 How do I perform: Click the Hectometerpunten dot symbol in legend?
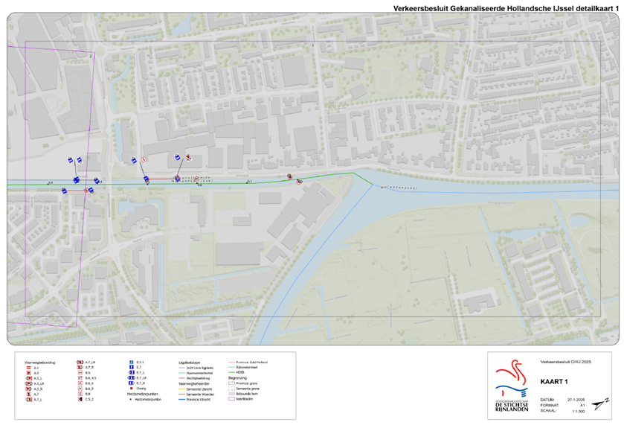point(130,400)
